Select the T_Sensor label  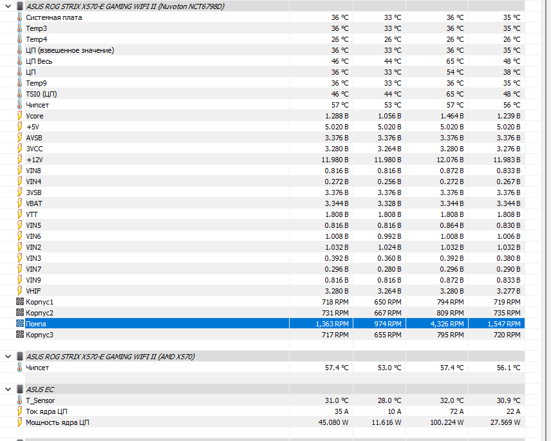point(41,400)
